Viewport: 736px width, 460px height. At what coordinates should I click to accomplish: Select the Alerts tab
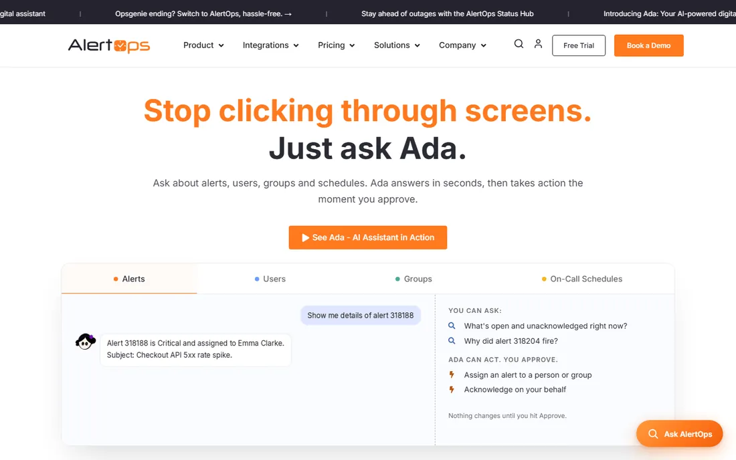[x=129, y=279]
